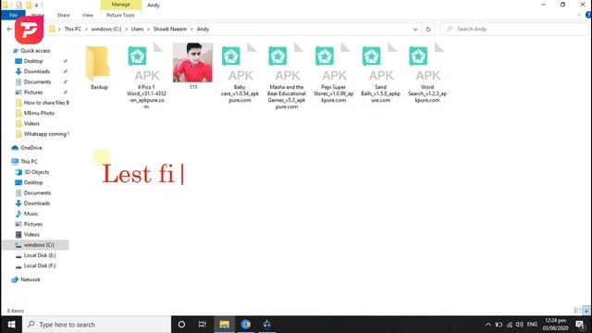Click Users in address breadcrumb
This screenshot has height=333, width=592.
pyautogui.click(x=137, y=29)
